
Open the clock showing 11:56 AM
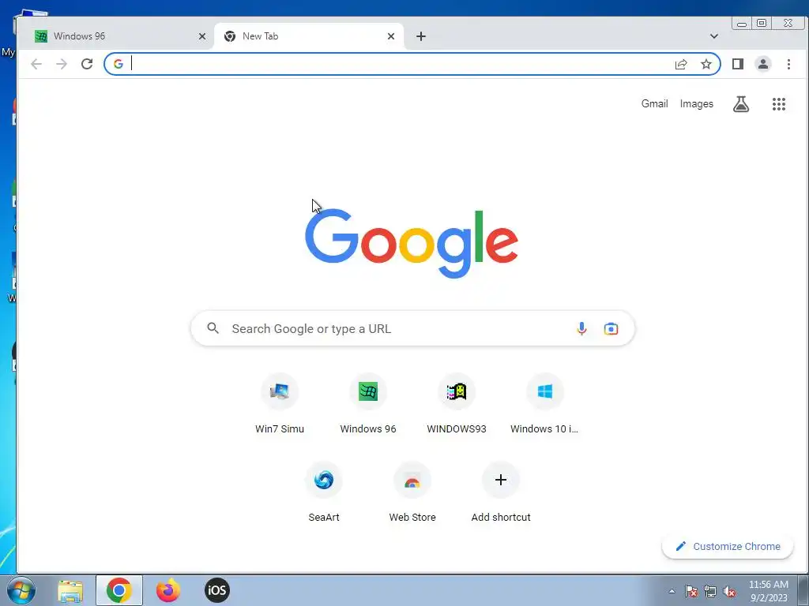click(768, 591)
